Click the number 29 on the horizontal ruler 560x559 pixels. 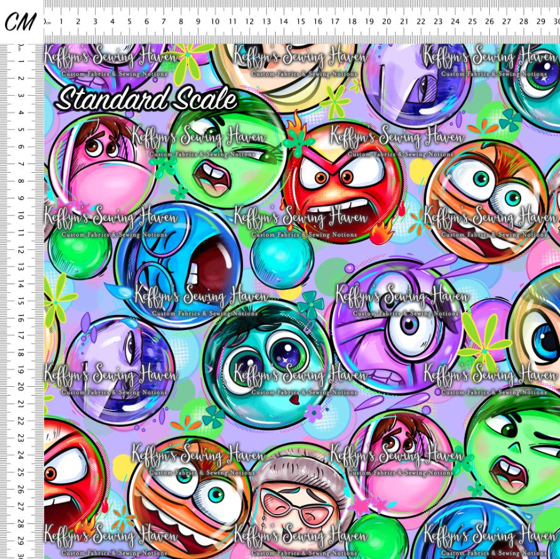pos(541,22)
